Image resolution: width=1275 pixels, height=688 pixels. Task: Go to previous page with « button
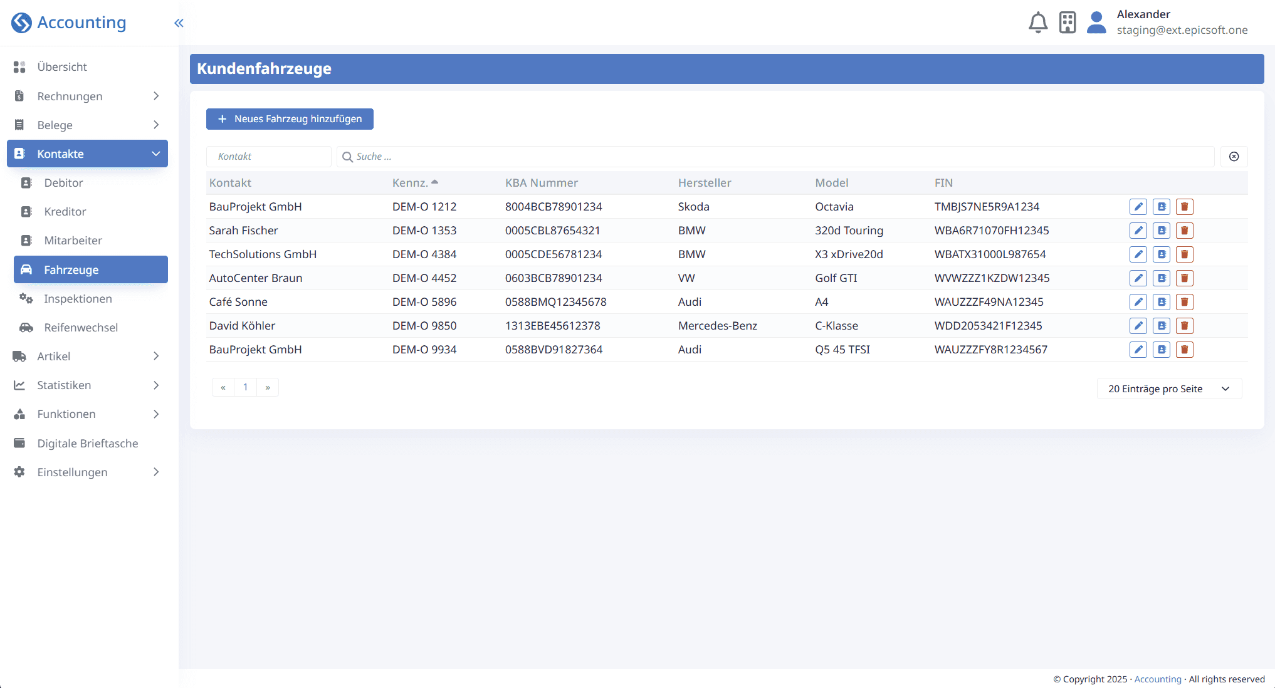click(x=223, y=387)
